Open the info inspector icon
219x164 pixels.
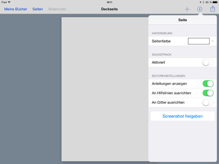pos(200,9)
